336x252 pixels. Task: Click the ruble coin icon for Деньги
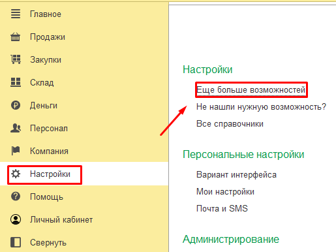(16, 105)
